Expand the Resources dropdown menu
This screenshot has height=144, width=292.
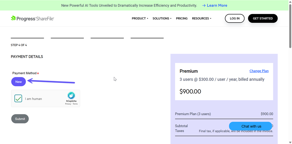(x=201, y=19)
